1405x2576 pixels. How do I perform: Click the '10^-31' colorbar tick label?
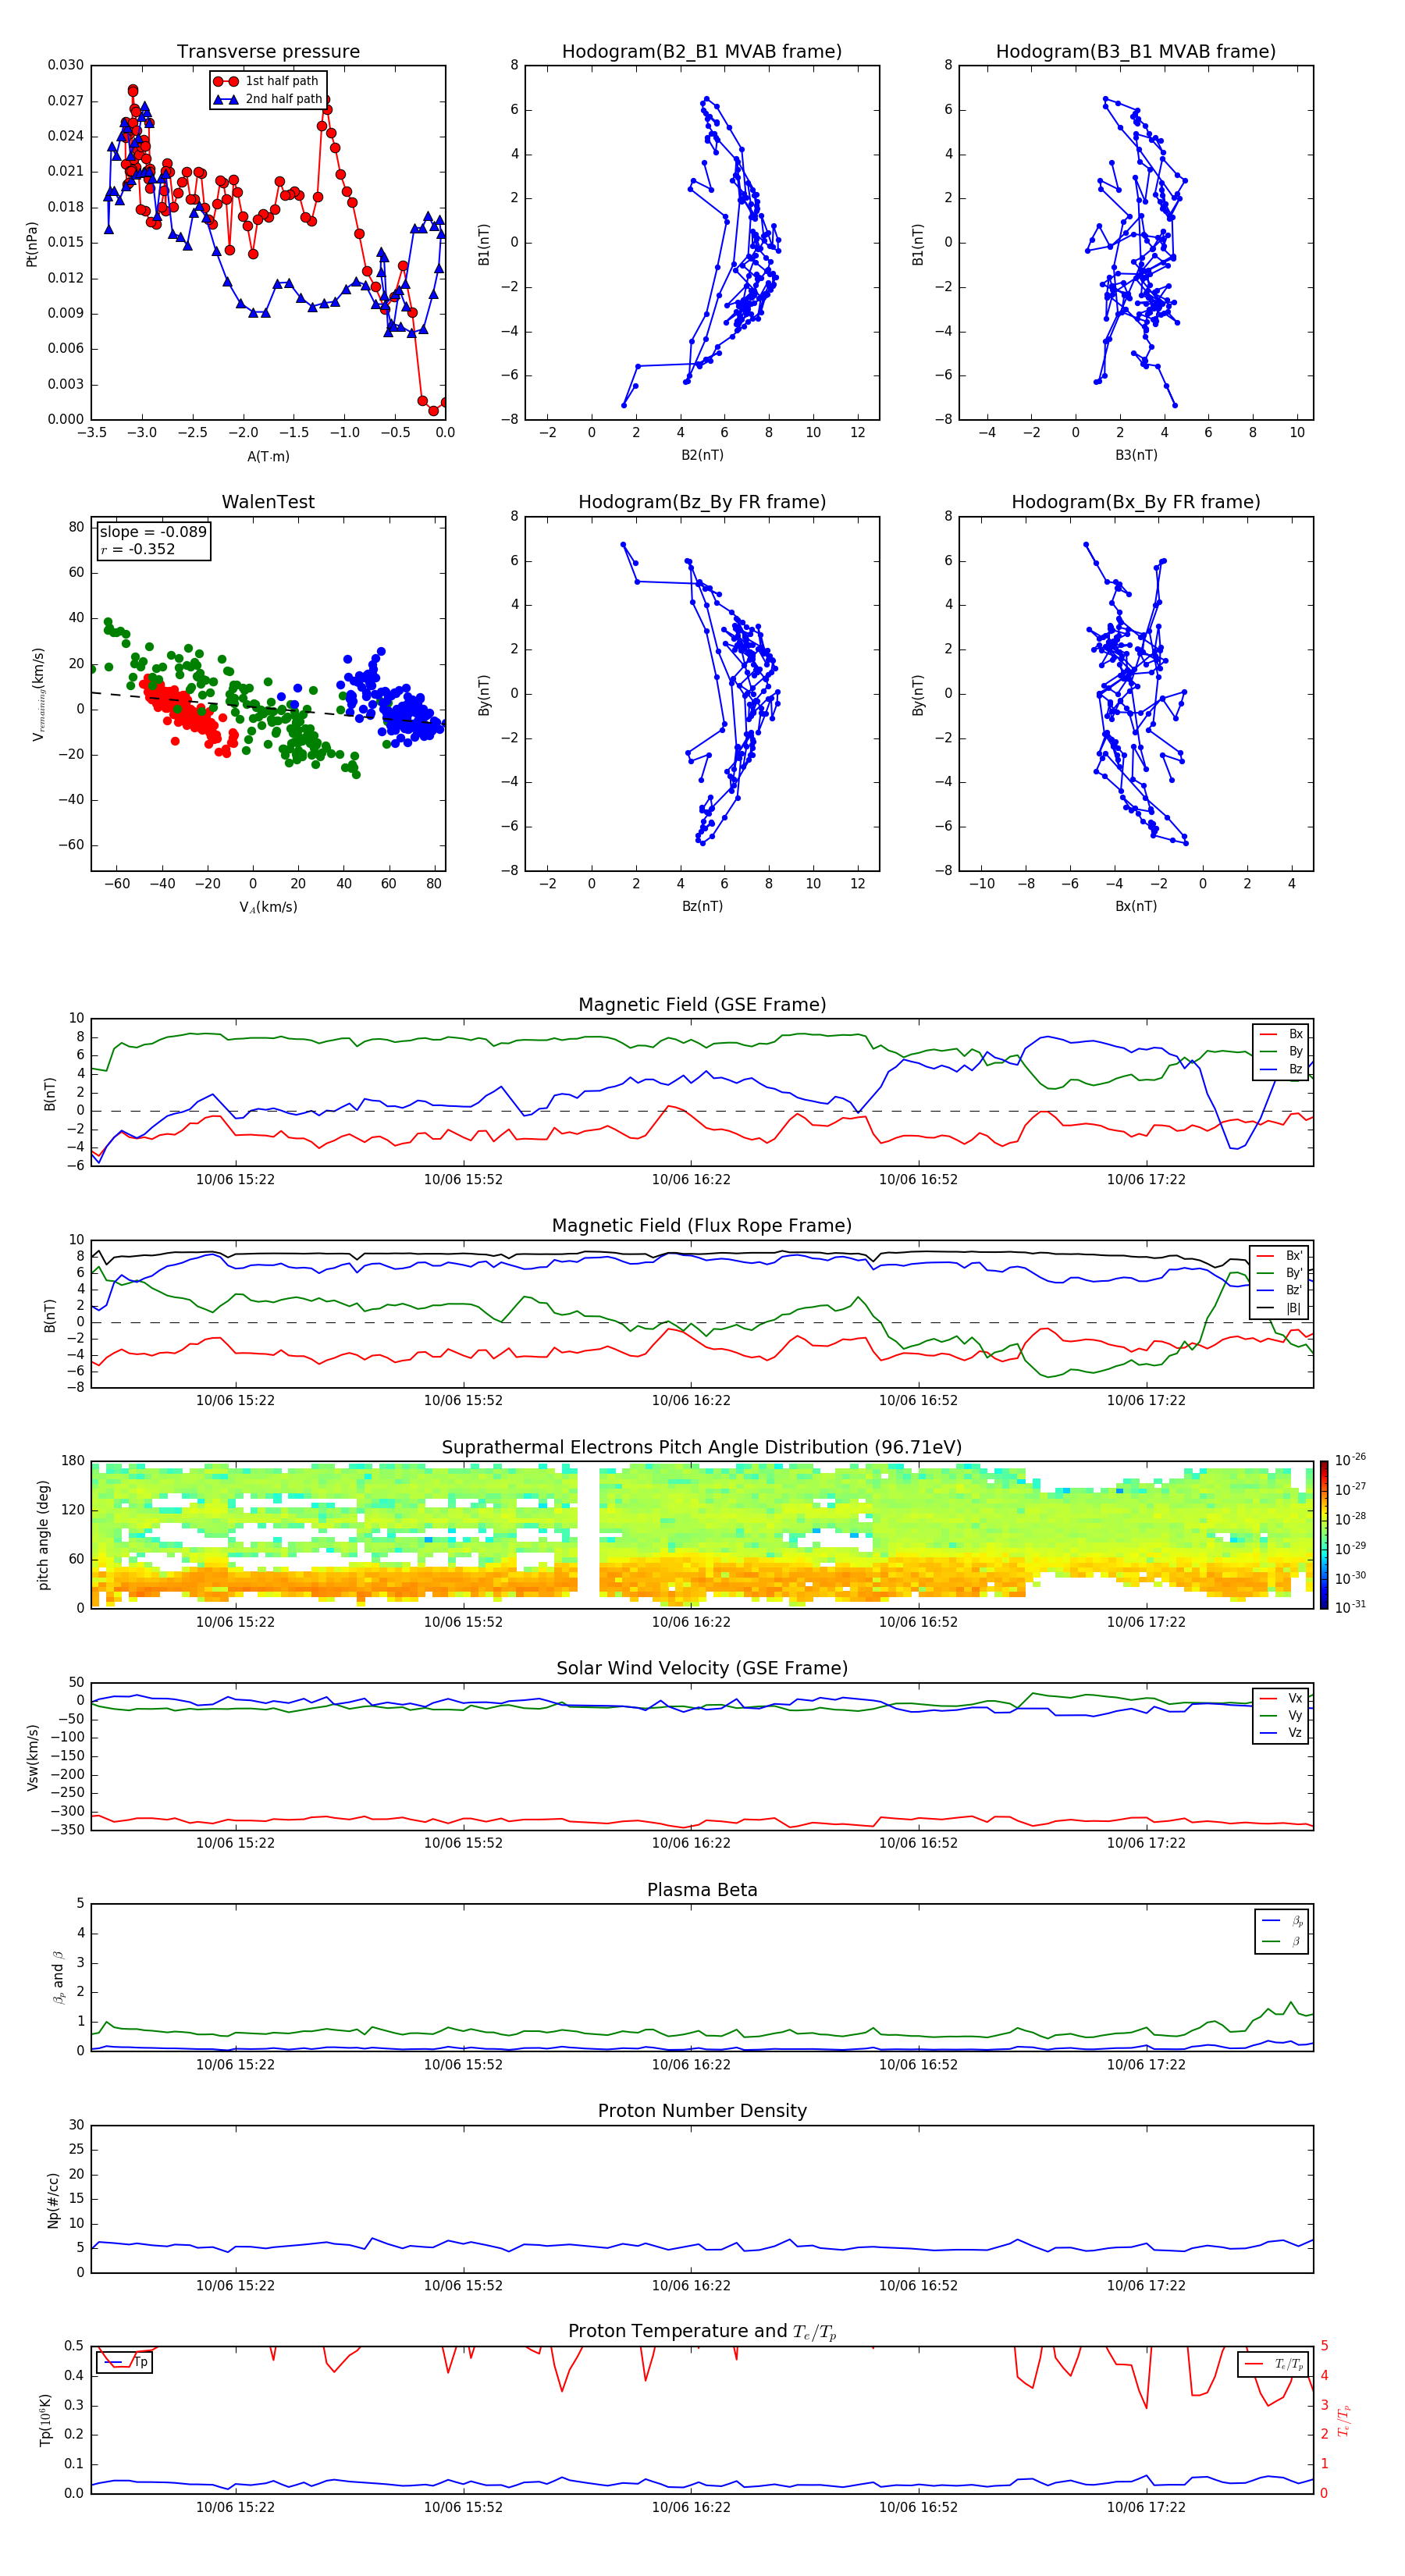click(1350, 1607)
